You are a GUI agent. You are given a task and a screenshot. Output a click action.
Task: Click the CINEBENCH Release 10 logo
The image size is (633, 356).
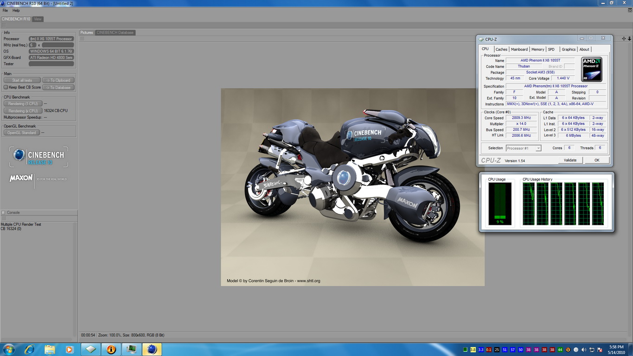39,157
